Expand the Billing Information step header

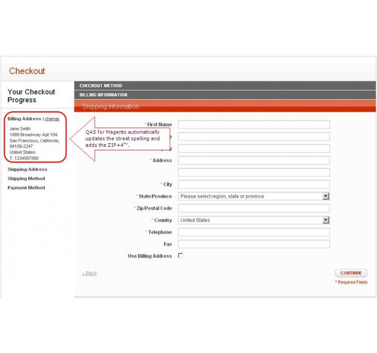point(225,95)
